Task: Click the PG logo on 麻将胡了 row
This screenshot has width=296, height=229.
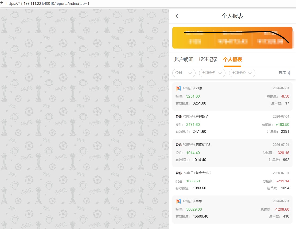Action: [x=178, y=116]
